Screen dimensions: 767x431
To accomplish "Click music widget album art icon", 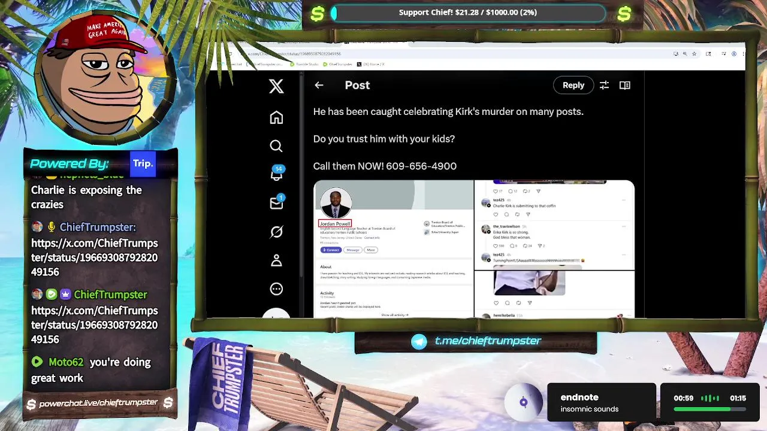I will click(523, 402).
